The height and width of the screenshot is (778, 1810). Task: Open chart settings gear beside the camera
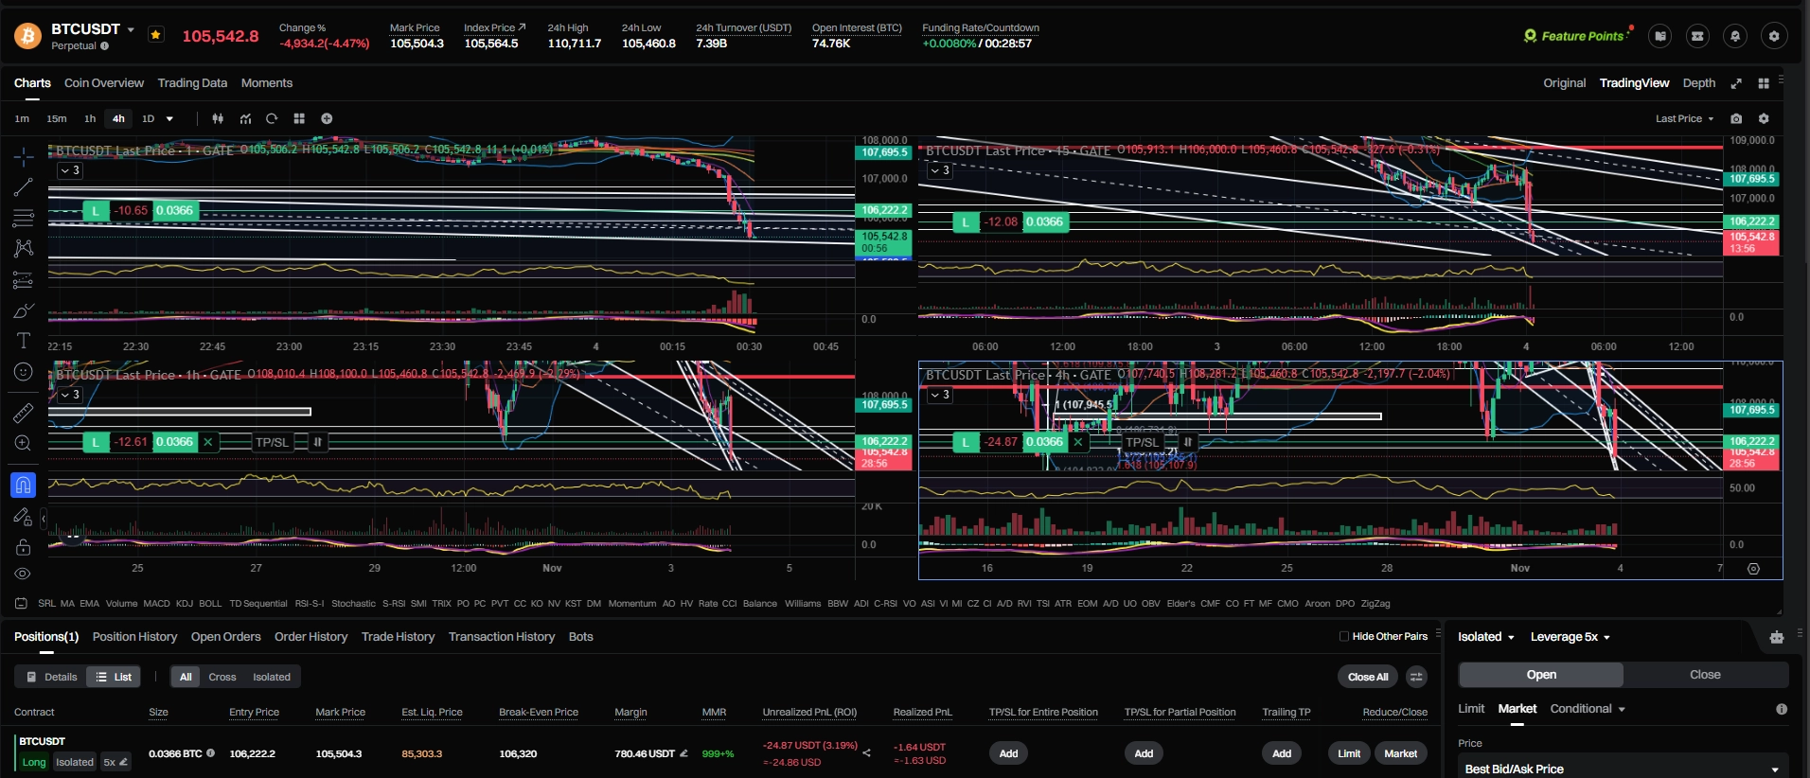(x=1764, y=118)
